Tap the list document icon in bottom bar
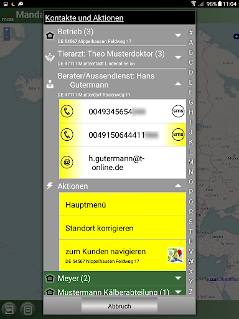 click(27, 310)
